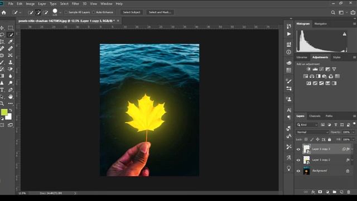Click the Search icon at top right
The width and height of the screenshot is (357, 201).
333,12
